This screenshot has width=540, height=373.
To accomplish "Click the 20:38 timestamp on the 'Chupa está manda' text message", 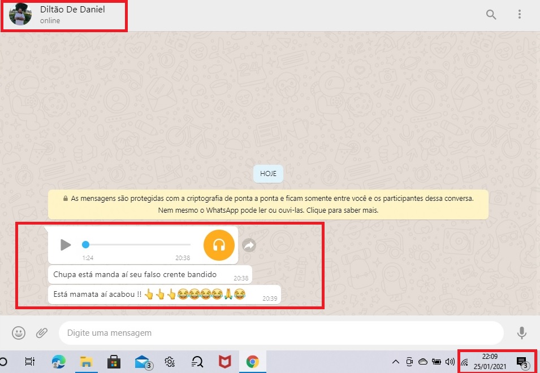I will [241, 278].
